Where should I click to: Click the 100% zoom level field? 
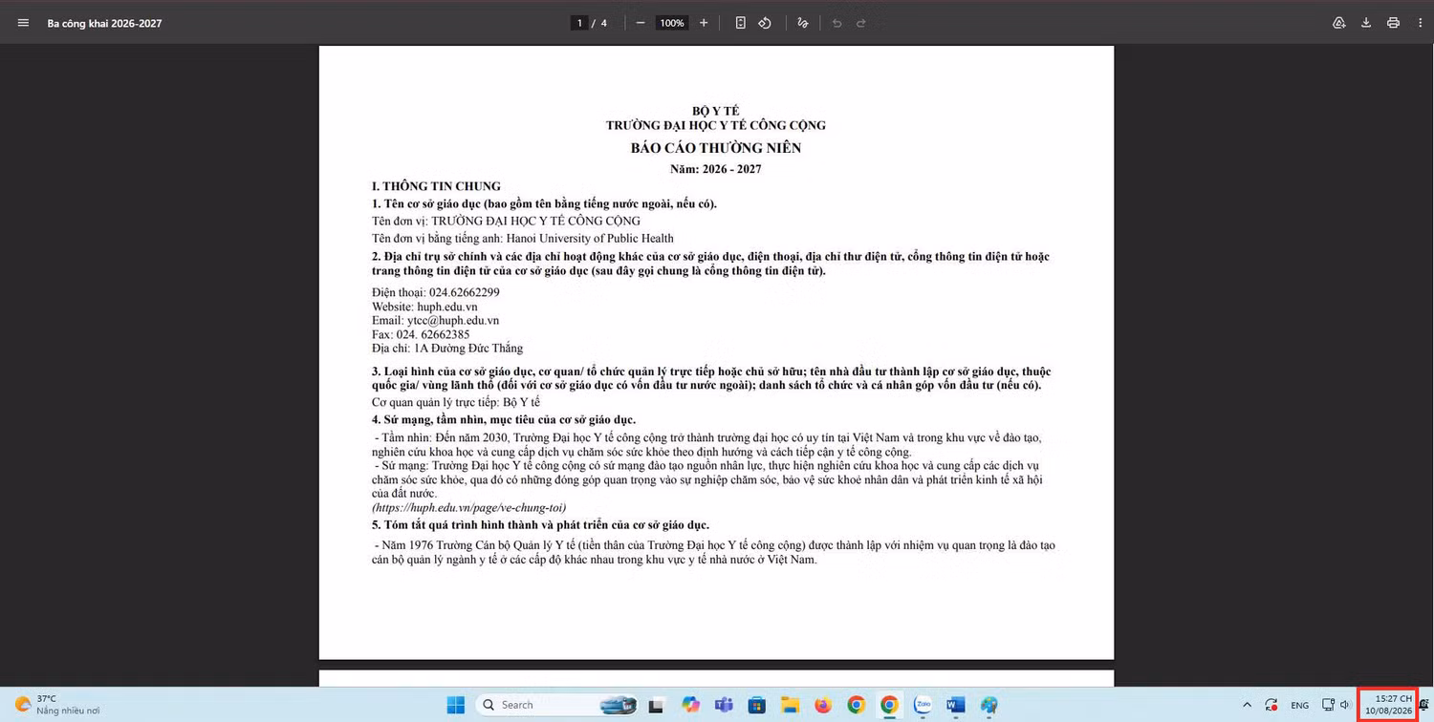coord(672,23)
